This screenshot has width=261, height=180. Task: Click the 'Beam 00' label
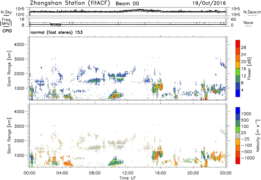coord(127,4)
